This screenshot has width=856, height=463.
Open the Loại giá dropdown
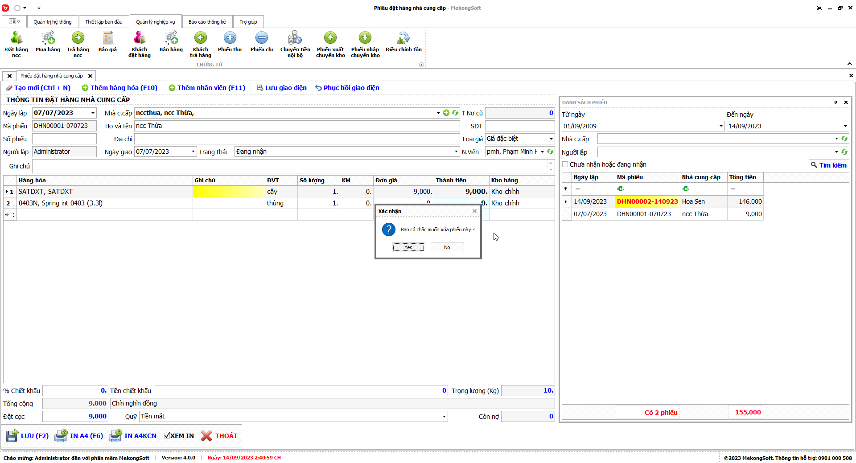[x=551, y=139]
